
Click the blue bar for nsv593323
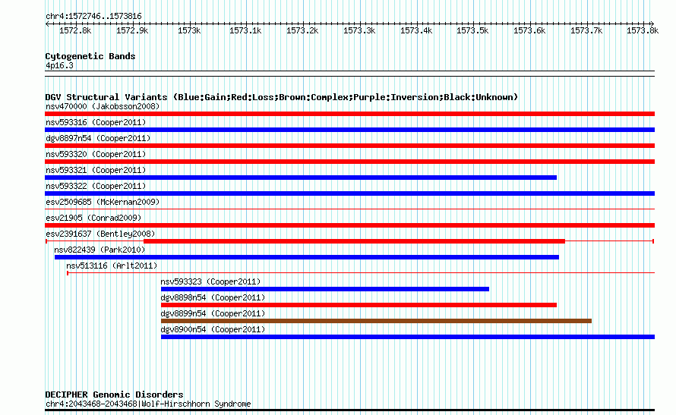(x=325, y=289)
